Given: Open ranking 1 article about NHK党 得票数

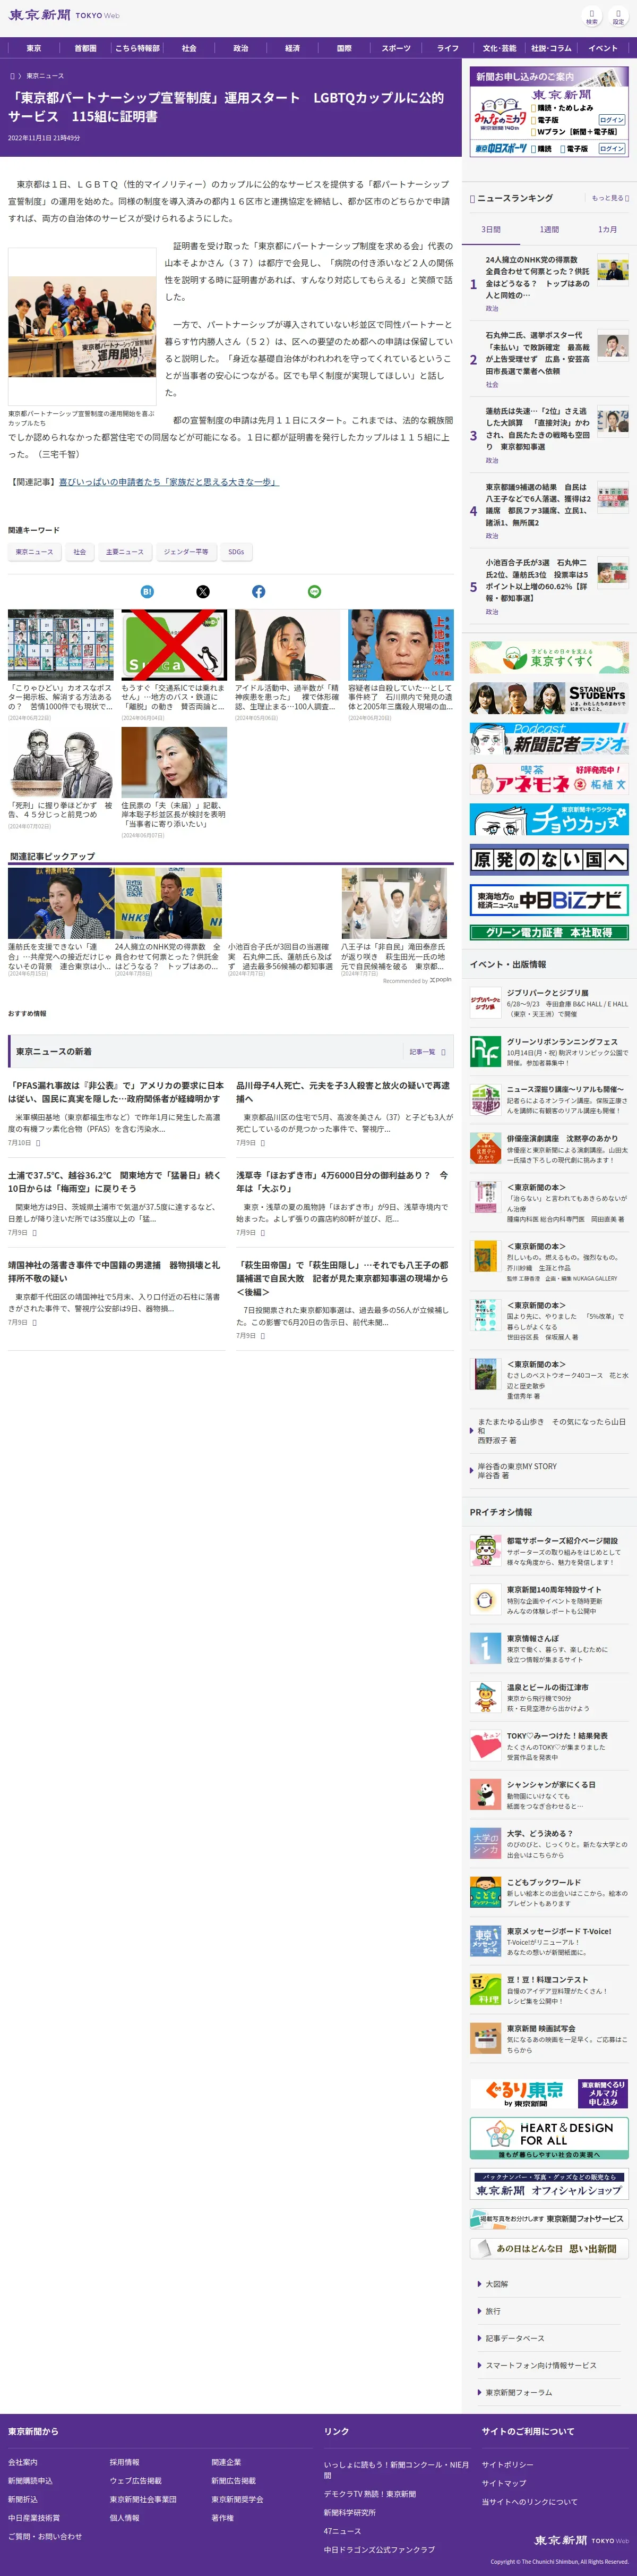Looking at the screenshot, I should click(537, 278).
